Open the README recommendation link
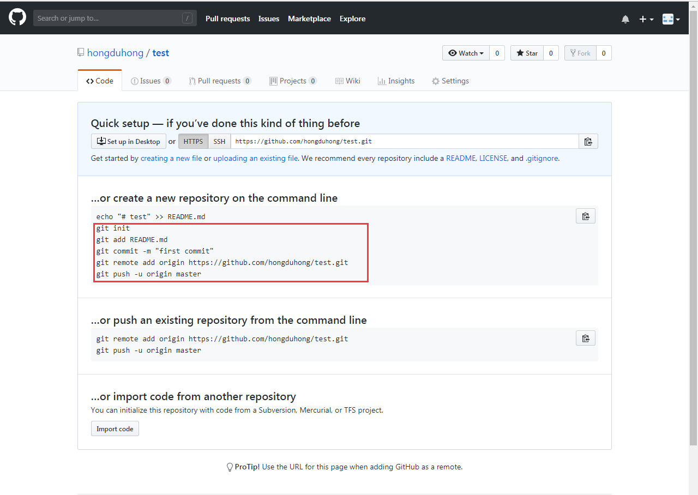The height and width of the screenshot is (495, 698). (x=461, y=158)
